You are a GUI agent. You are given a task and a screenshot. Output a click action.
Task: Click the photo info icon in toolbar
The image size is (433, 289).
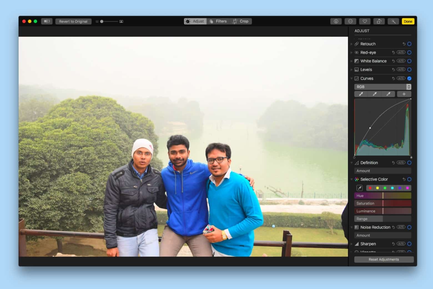pos(336,21)
